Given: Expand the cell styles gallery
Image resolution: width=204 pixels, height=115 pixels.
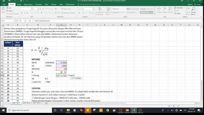Looking at the screenshot, I should pos(155,13).
